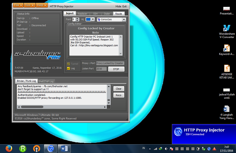Open Wondershare V-Converter desktop shortcut
236x153 pixels.
tap(227, 32)
